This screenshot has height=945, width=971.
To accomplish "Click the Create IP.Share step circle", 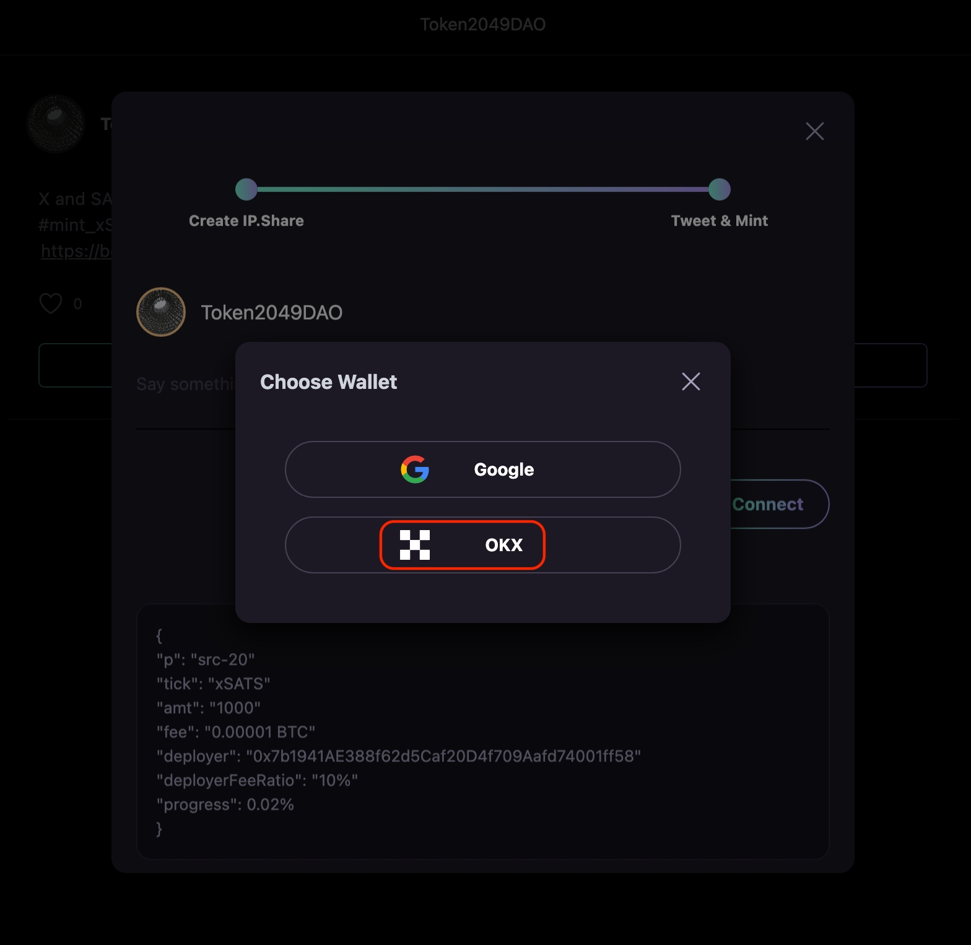I will (x=246, y=189).
